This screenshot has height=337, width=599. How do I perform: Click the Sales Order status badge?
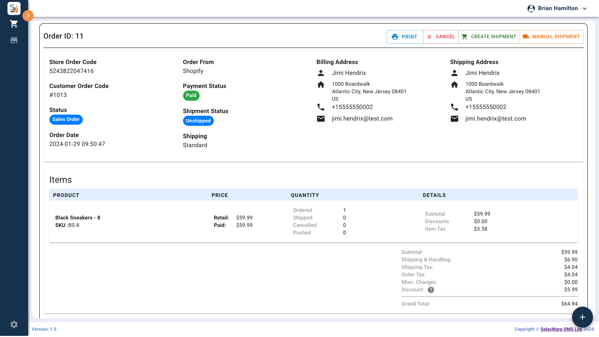(66, 119)
